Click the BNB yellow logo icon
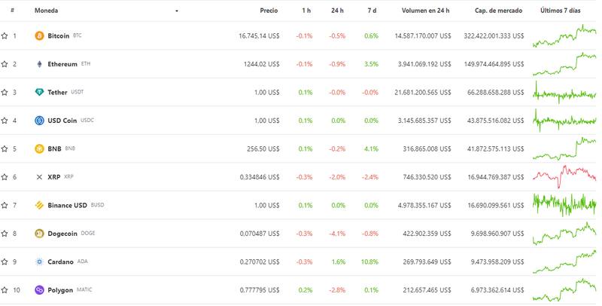The width and height of the screenshot is (602, 306). click(x=40, y=148)
